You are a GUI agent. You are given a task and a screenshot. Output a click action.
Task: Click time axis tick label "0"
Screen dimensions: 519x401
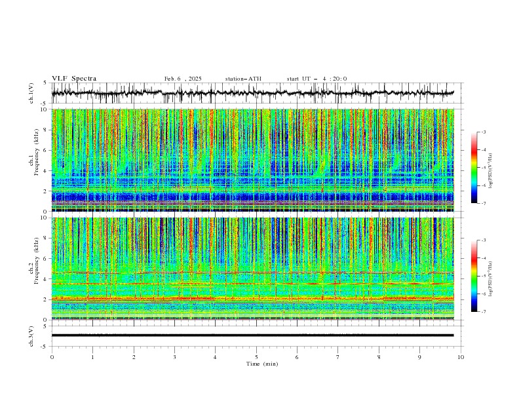coord(52,357)
